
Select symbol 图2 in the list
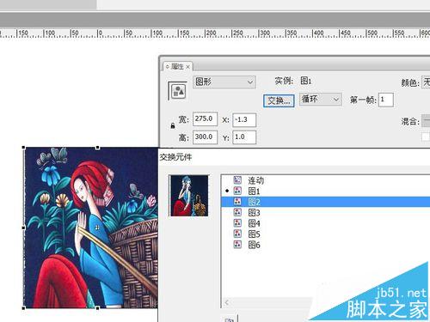tap(326, 202)
